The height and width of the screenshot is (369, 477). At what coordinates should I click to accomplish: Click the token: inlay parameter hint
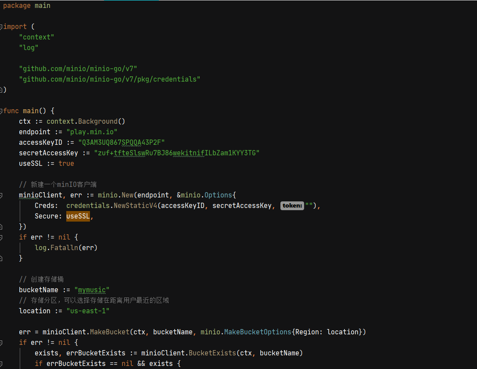click(x=292, y=206)
